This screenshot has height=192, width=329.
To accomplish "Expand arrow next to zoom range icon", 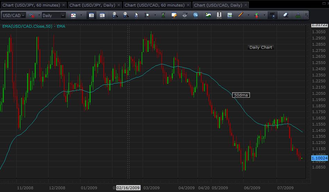I will [x=155, y=15].
